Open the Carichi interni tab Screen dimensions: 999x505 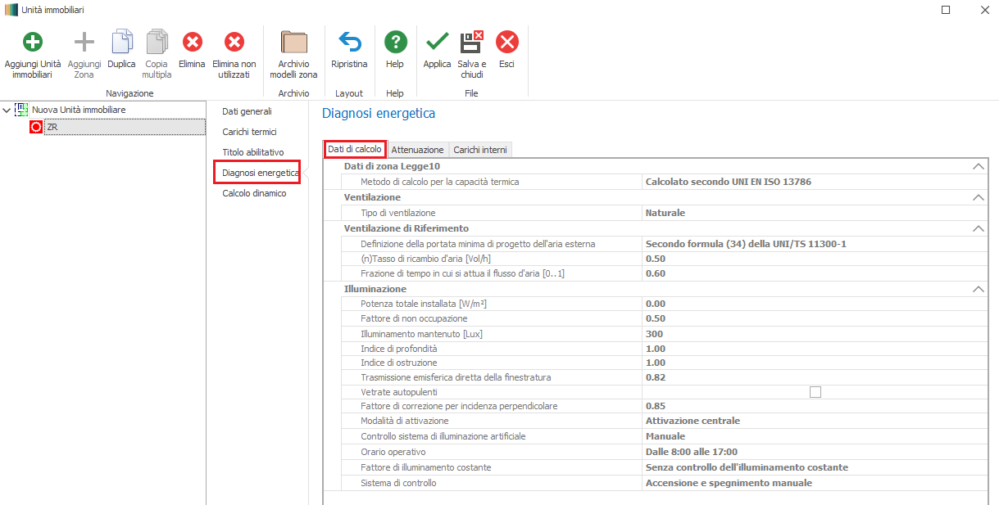click(480, 150)
